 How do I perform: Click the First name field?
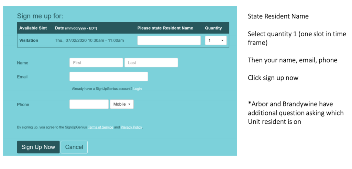point(96,63)
